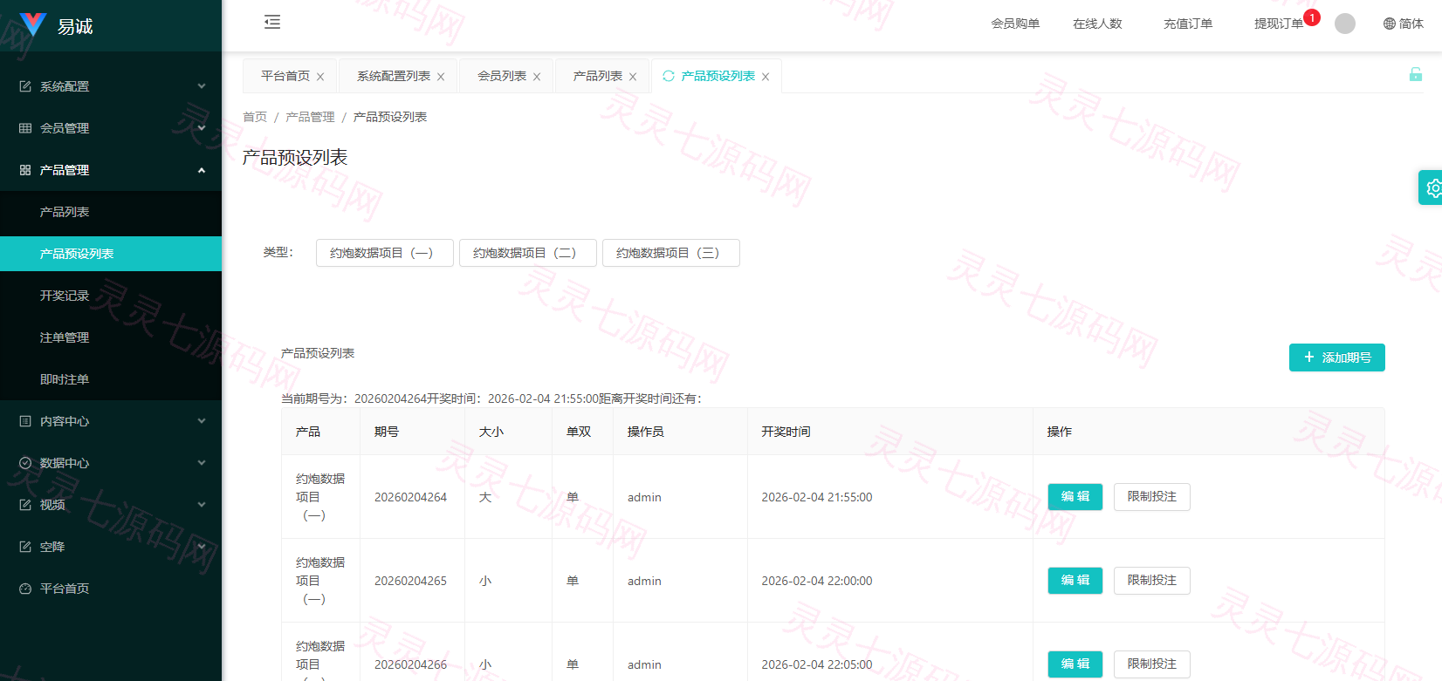Viewport: 1442px width, 681px height.
Task: Switch language via the 简体 globe
Action: coord(1404,24)
